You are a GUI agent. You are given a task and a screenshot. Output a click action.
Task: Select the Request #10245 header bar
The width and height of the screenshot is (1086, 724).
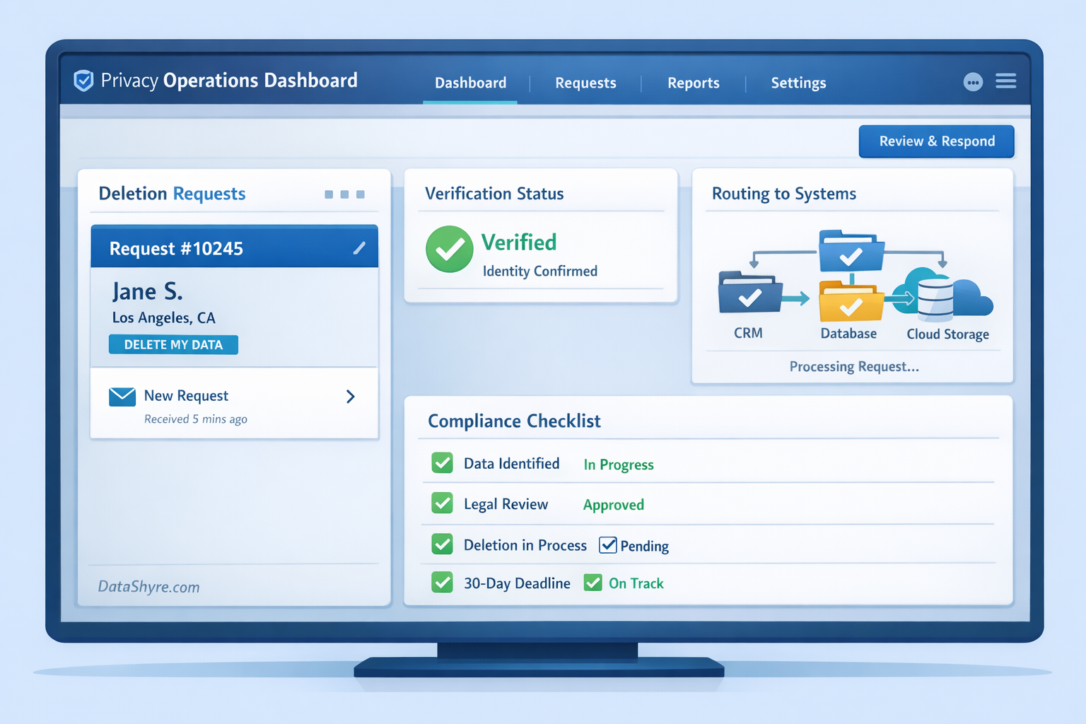[235, 247]
